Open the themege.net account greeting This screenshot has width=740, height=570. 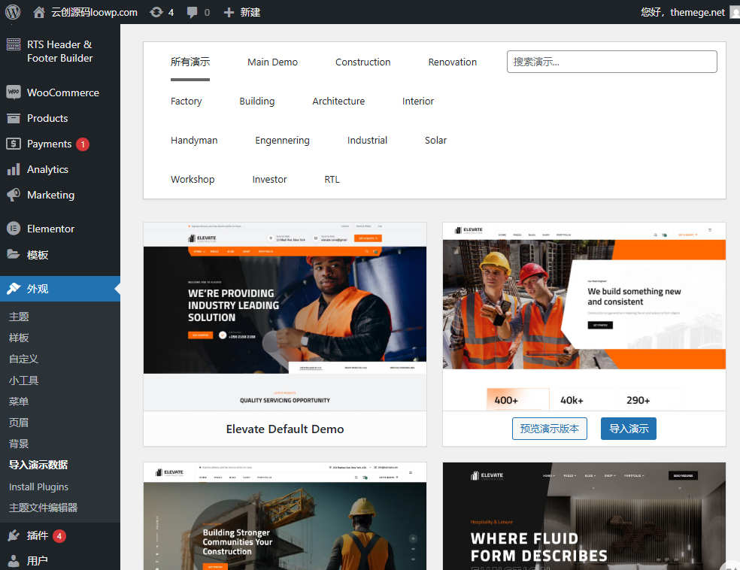pyautogui.click(x=682, y=12)
